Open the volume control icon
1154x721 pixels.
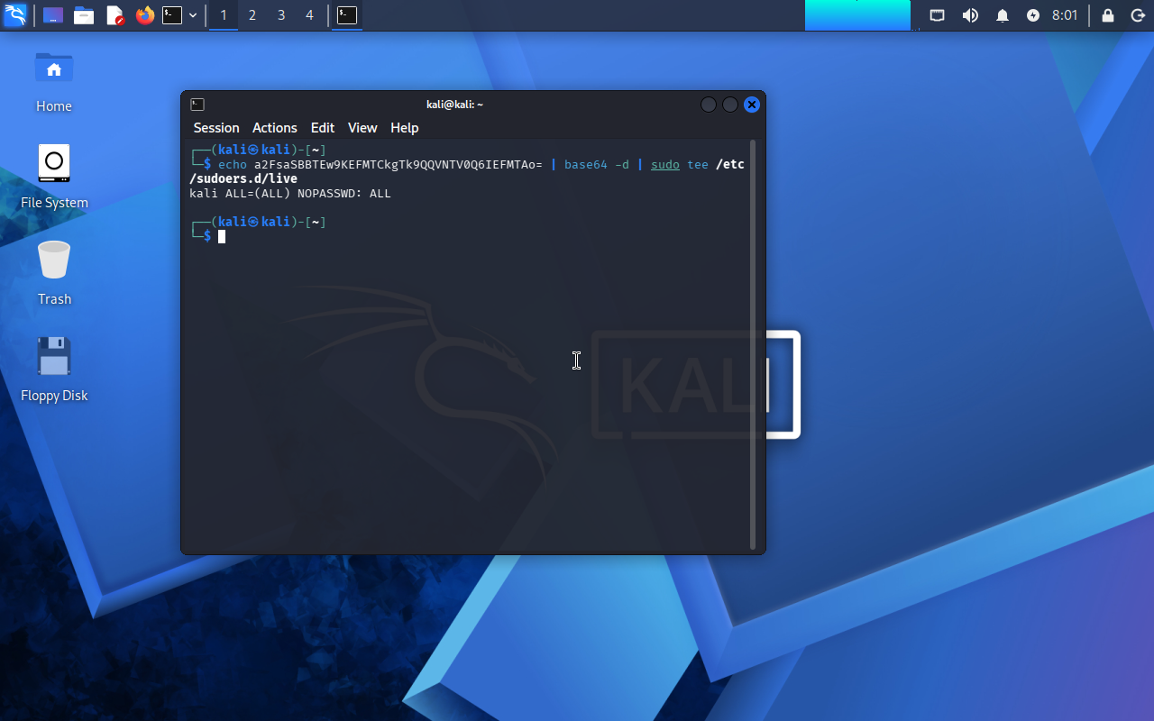click(x=970, y=15)
